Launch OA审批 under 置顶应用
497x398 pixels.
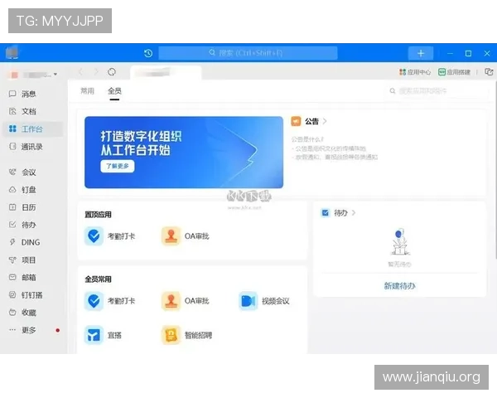186,236
